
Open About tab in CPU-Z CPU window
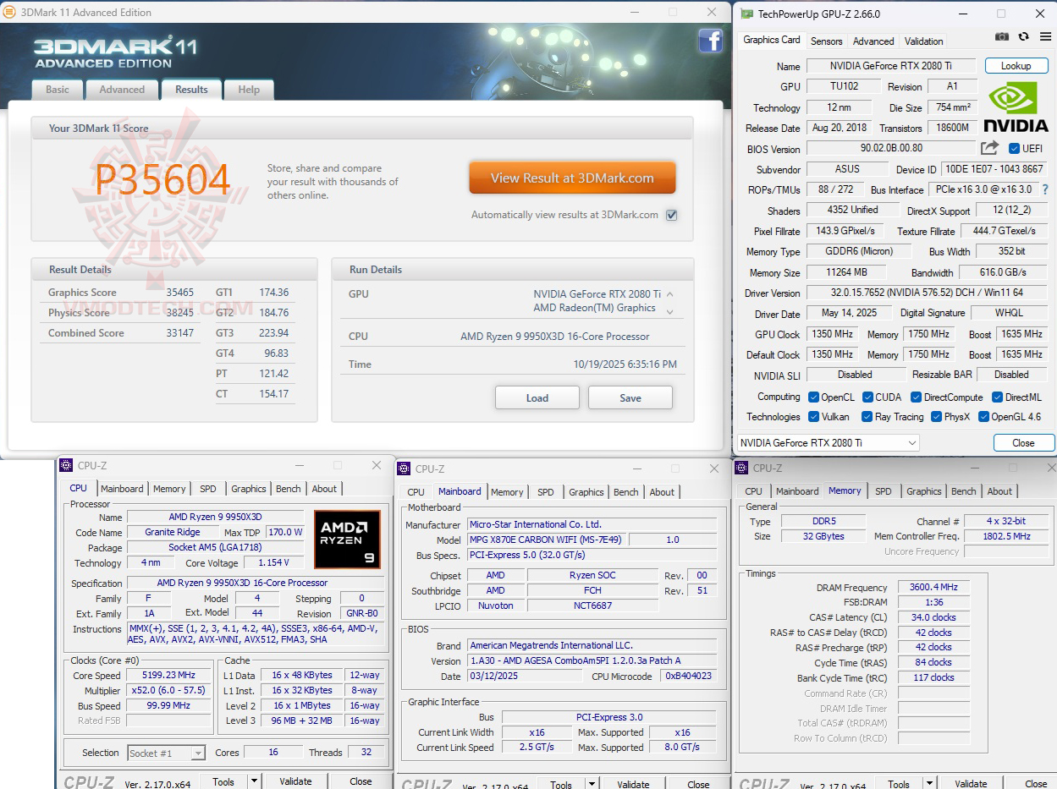[x=324, y=489]
